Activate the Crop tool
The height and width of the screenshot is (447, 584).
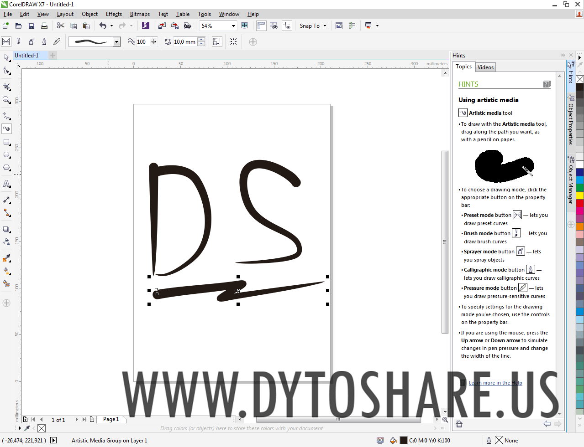pos(6,87)
